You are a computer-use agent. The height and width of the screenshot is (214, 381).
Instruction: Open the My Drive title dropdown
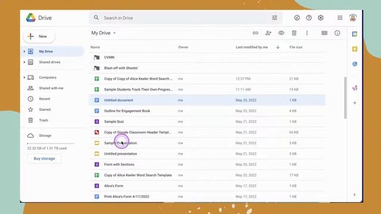click(x=104, y=33)
